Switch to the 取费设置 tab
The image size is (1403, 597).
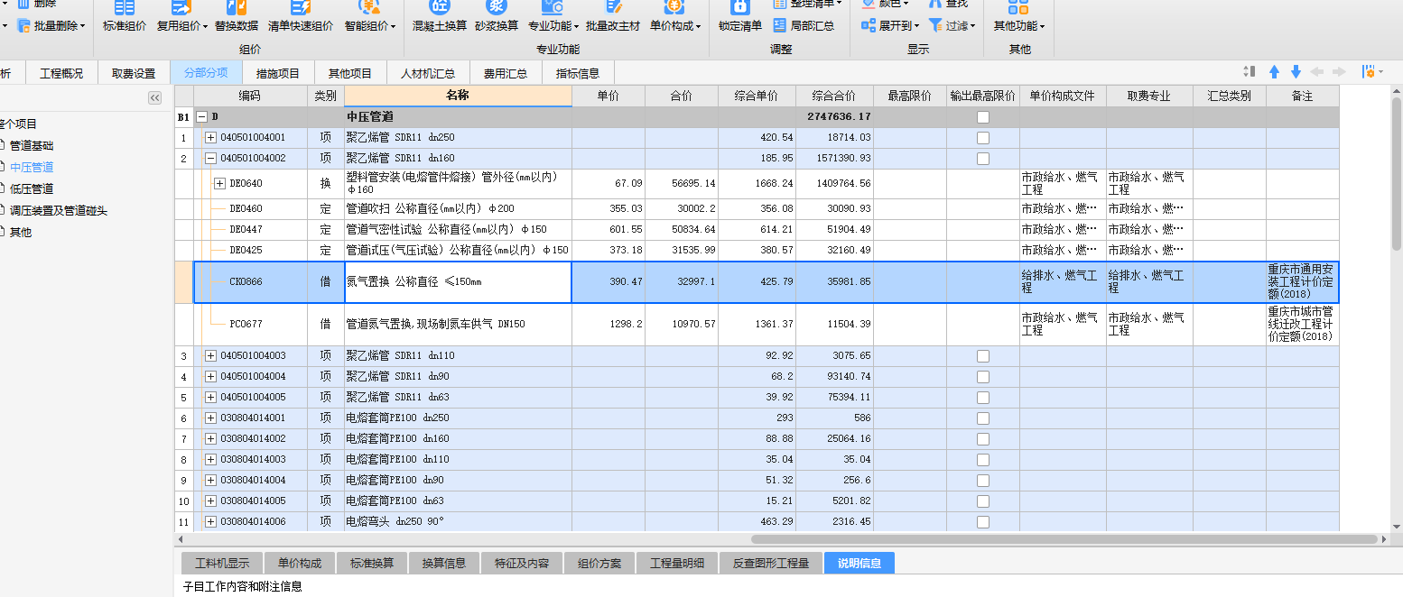click(x=134, y=73)
